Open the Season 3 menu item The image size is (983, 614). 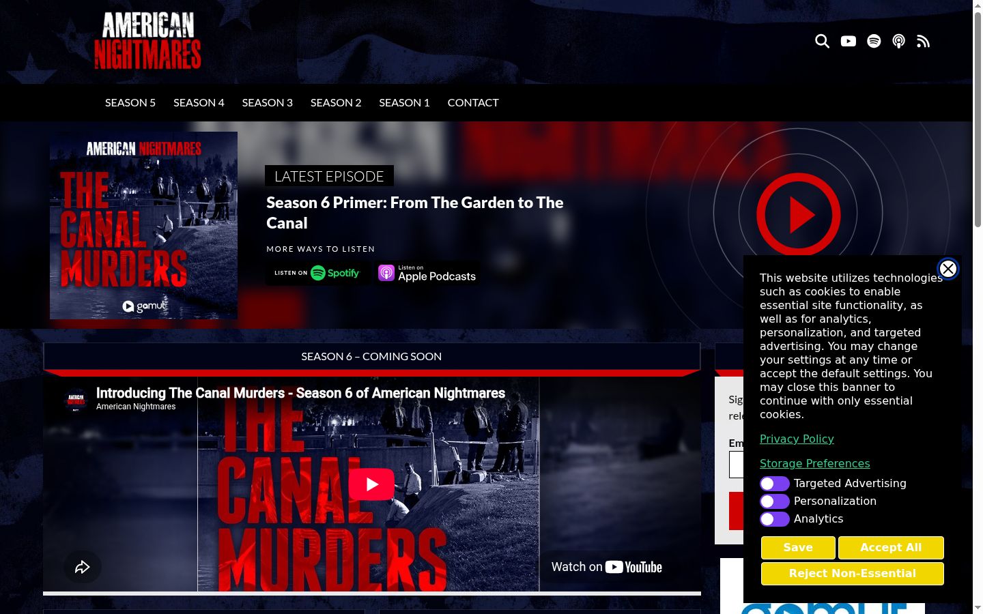pyautogui.click(x=268, y=102)
